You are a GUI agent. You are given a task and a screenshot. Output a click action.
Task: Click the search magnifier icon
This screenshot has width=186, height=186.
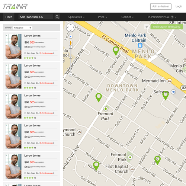click(x=57, y=17)
